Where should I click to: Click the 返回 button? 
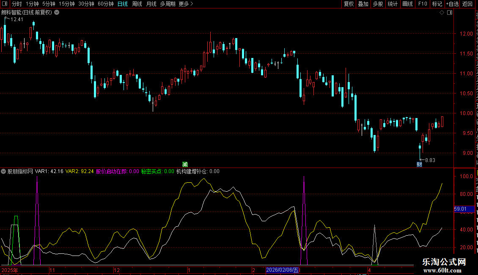click(x=467, y=4)
